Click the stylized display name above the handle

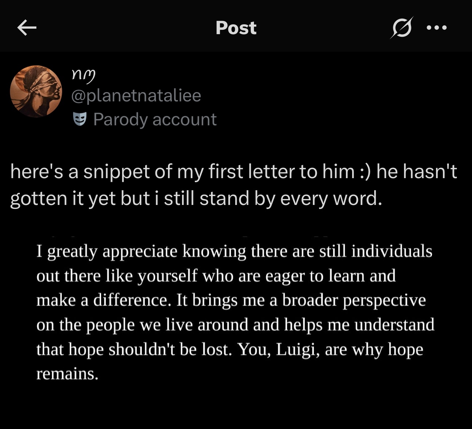(x=83, y=75)
